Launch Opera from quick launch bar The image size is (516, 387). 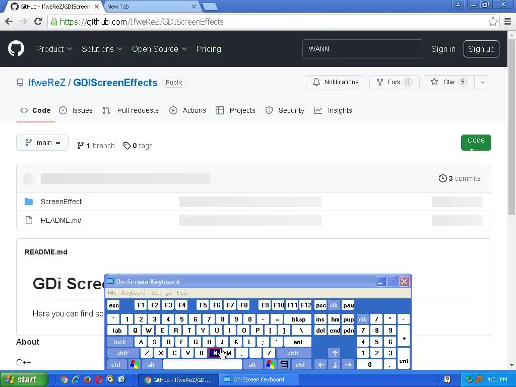[x=99, y=379]
